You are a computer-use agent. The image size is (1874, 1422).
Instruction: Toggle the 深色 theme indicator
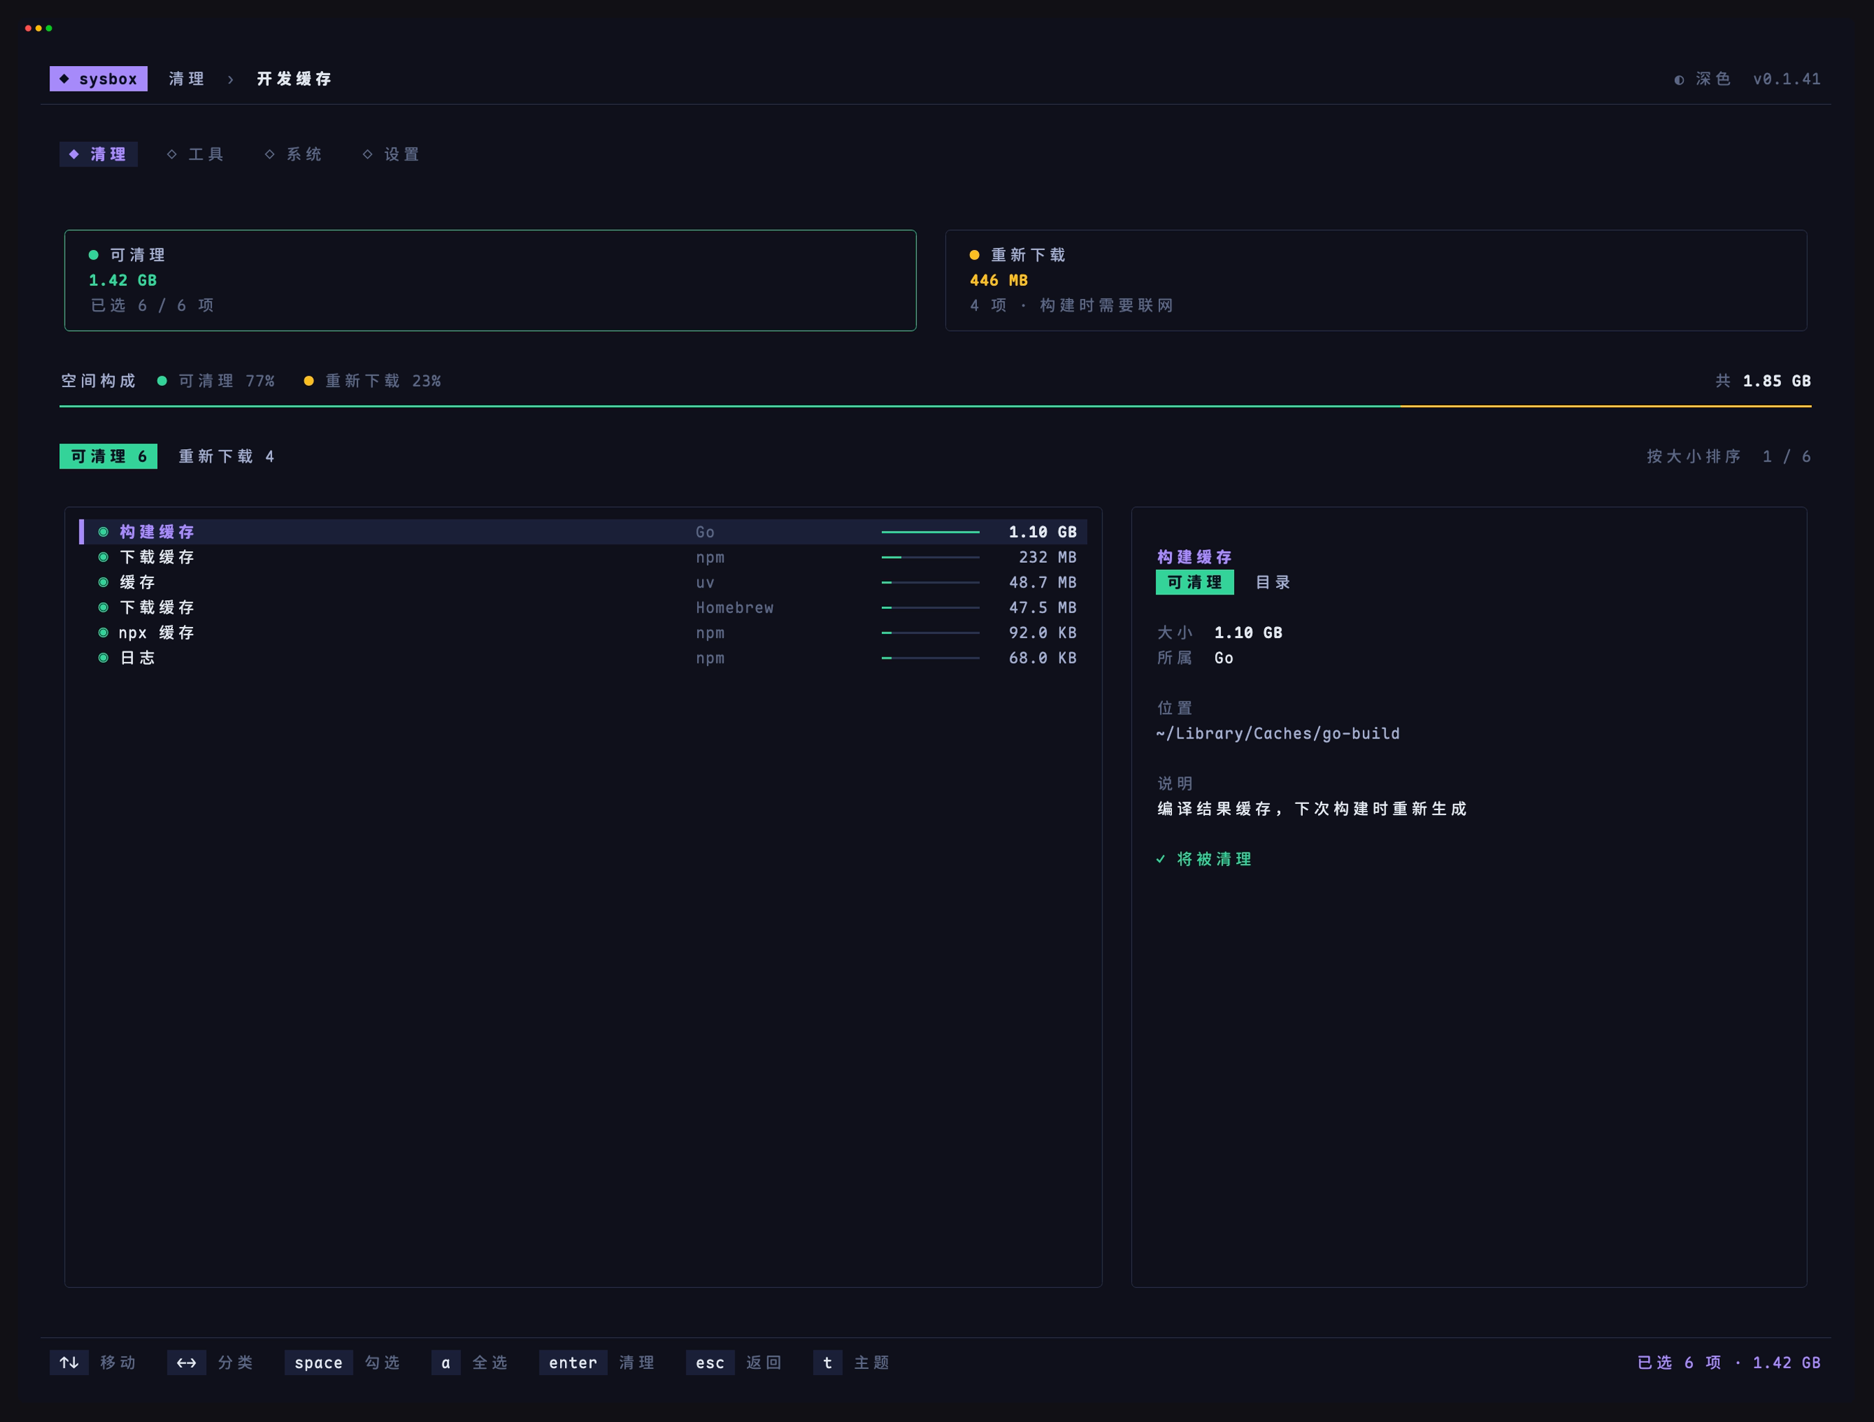coord(1702,79)
